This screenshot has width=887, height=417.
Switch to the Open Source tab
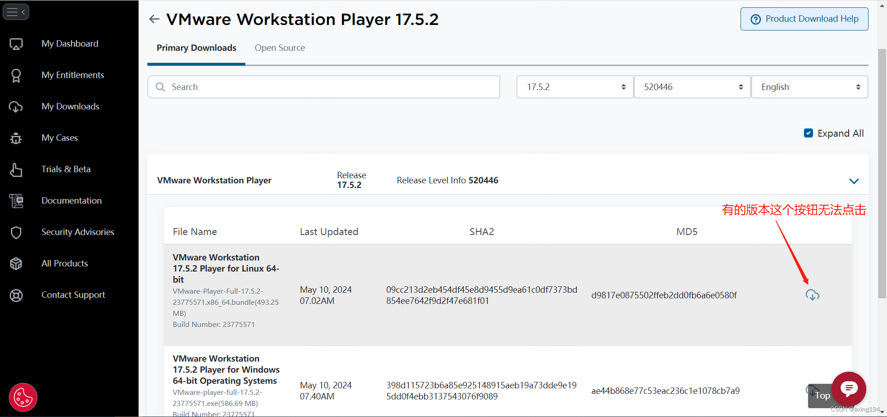coord(280,48)
